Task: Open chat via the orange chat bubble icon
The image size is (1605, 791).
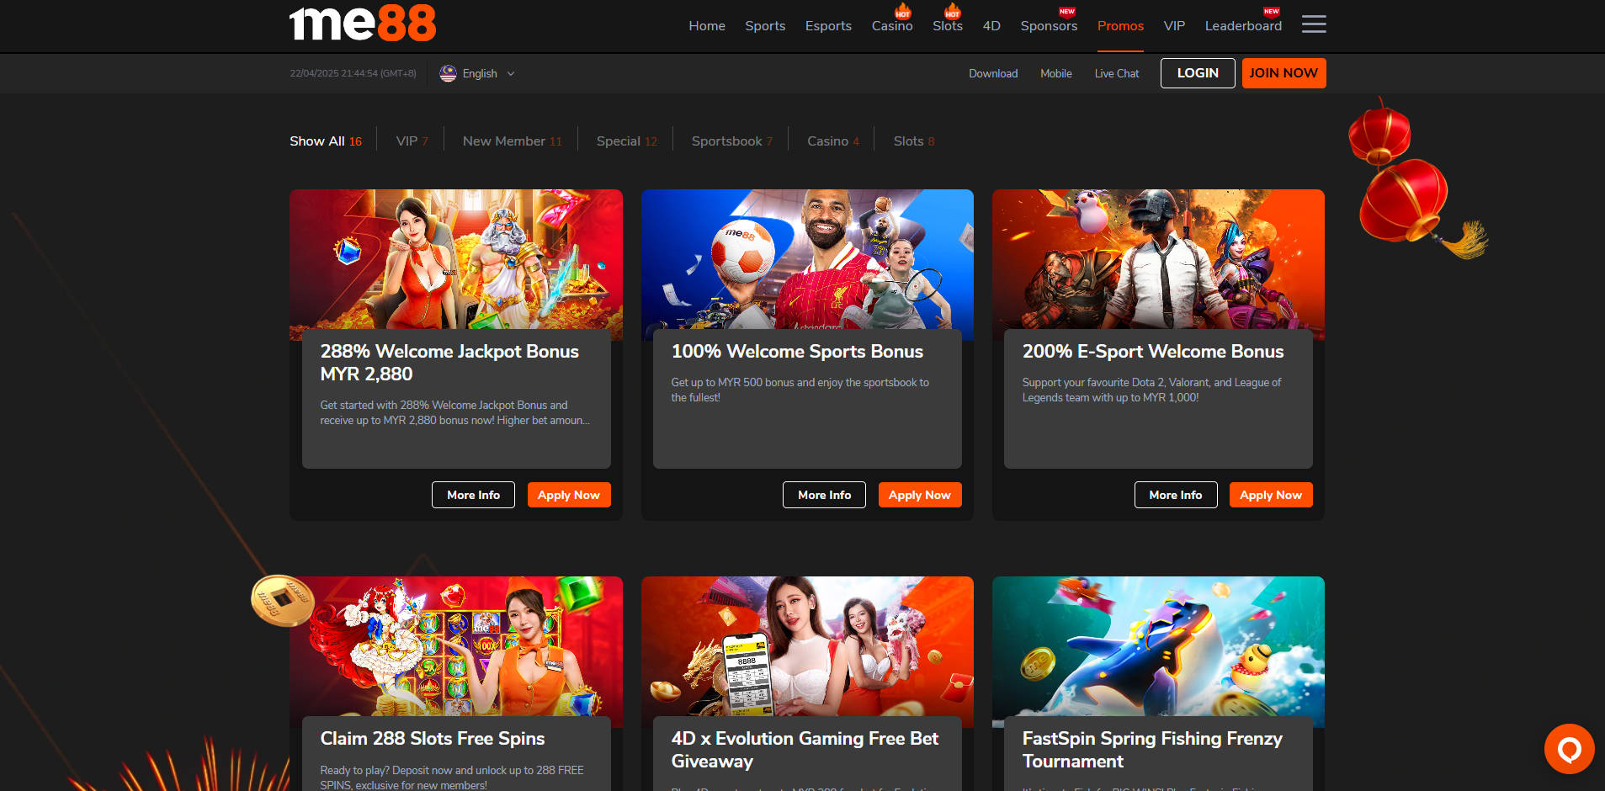Action: pyautogui.click(x=1567, y=748)
